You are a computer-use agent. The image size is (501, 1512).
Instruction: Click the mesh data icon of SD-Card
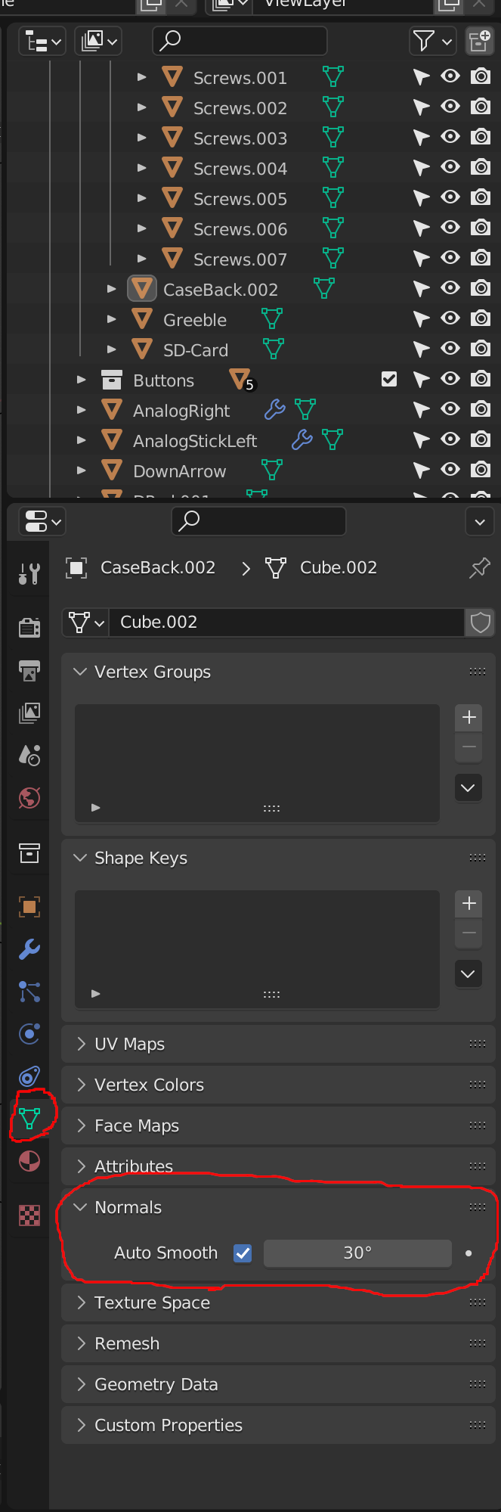point(274,349)
